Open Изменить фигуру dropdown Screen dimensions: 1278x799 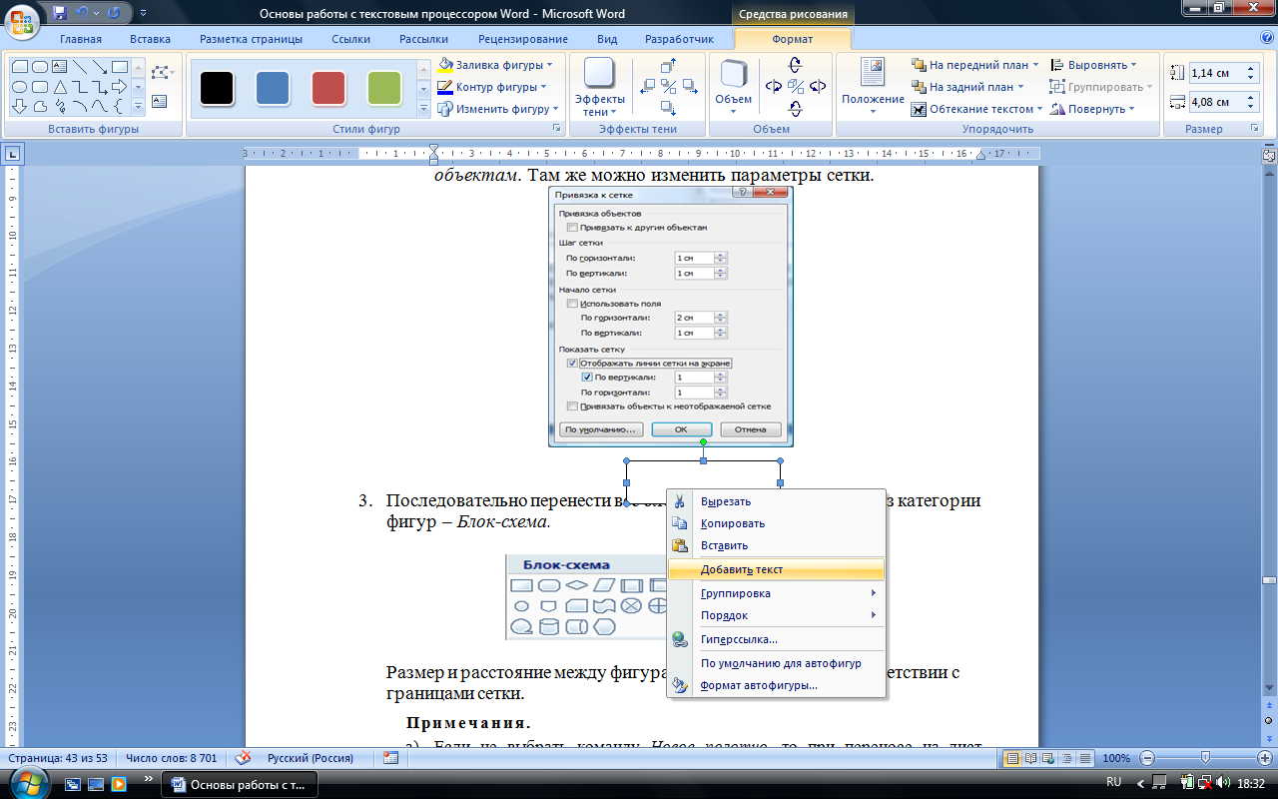tap(498, 109)
